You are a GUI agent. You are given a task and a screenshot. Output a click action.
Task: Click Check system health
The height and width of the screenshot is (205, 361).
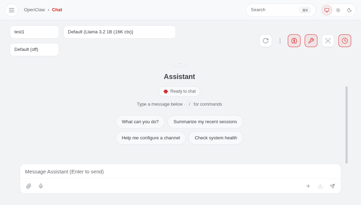pyautogui.click(x=216, y=138)
